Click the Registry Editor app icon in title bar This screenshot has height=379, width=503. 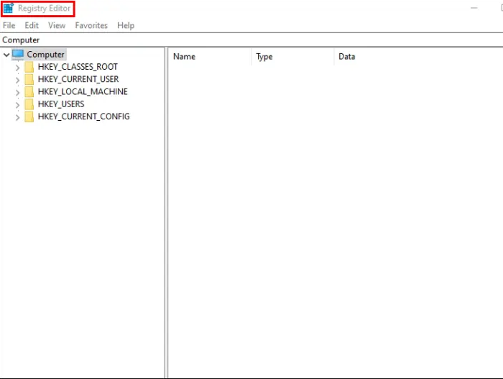(x=9, y=8)
